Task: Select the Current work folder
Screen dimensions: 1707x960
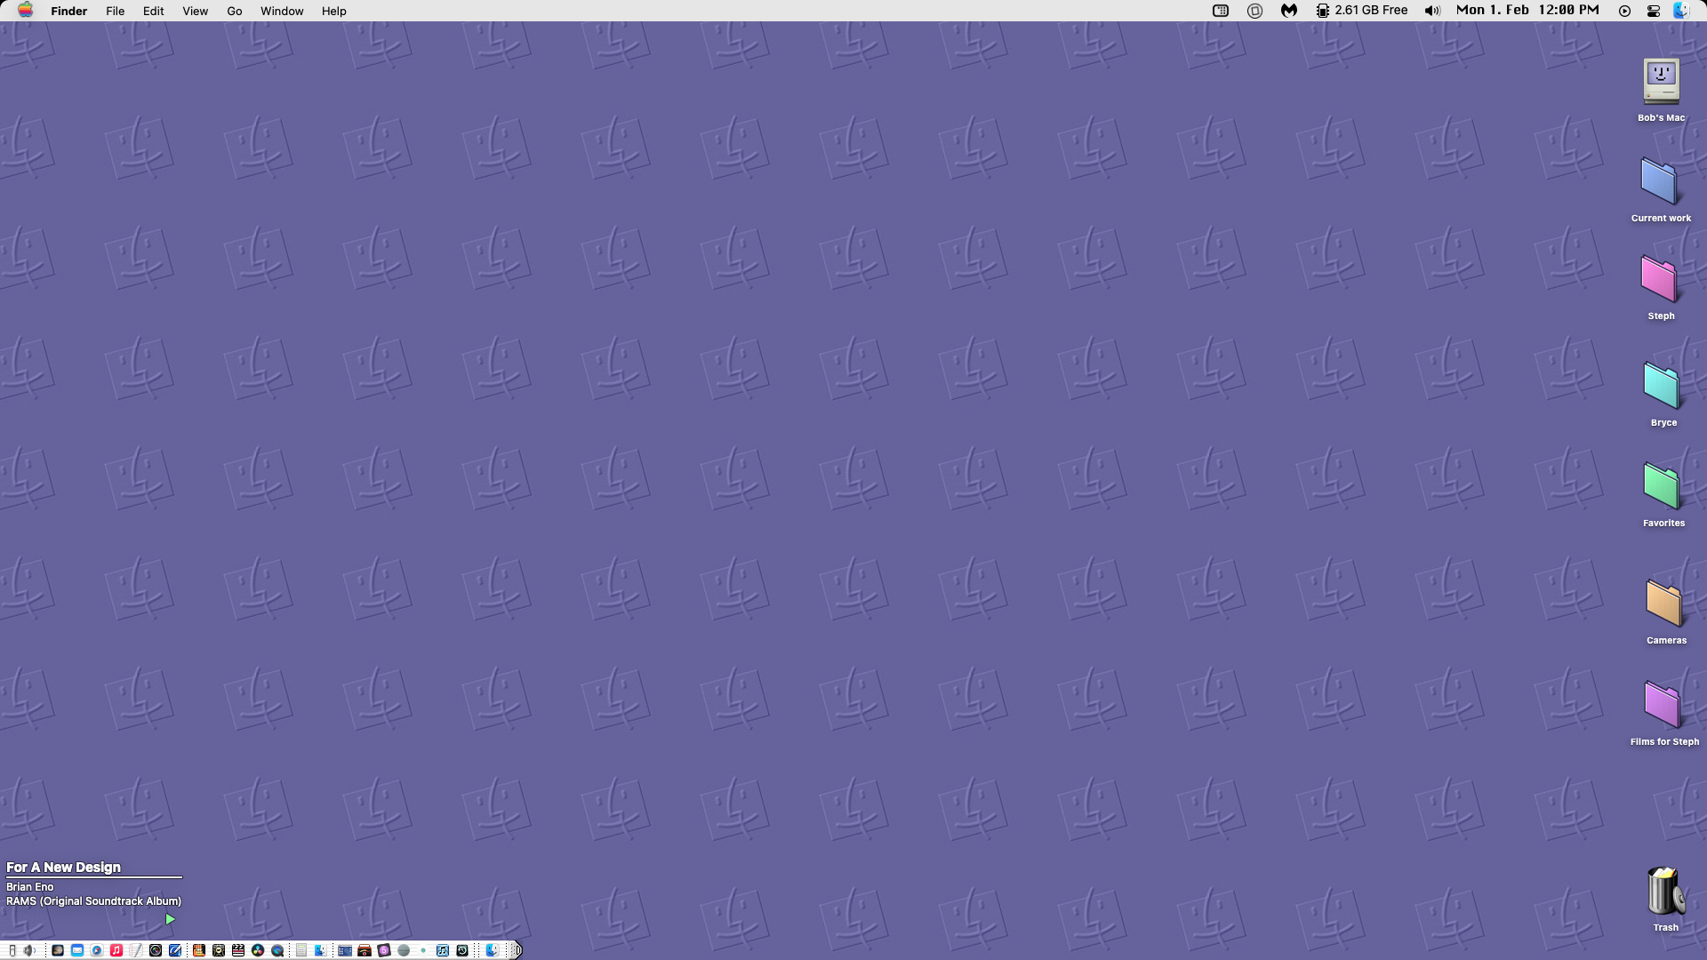Action: (x=1659, y=183)
